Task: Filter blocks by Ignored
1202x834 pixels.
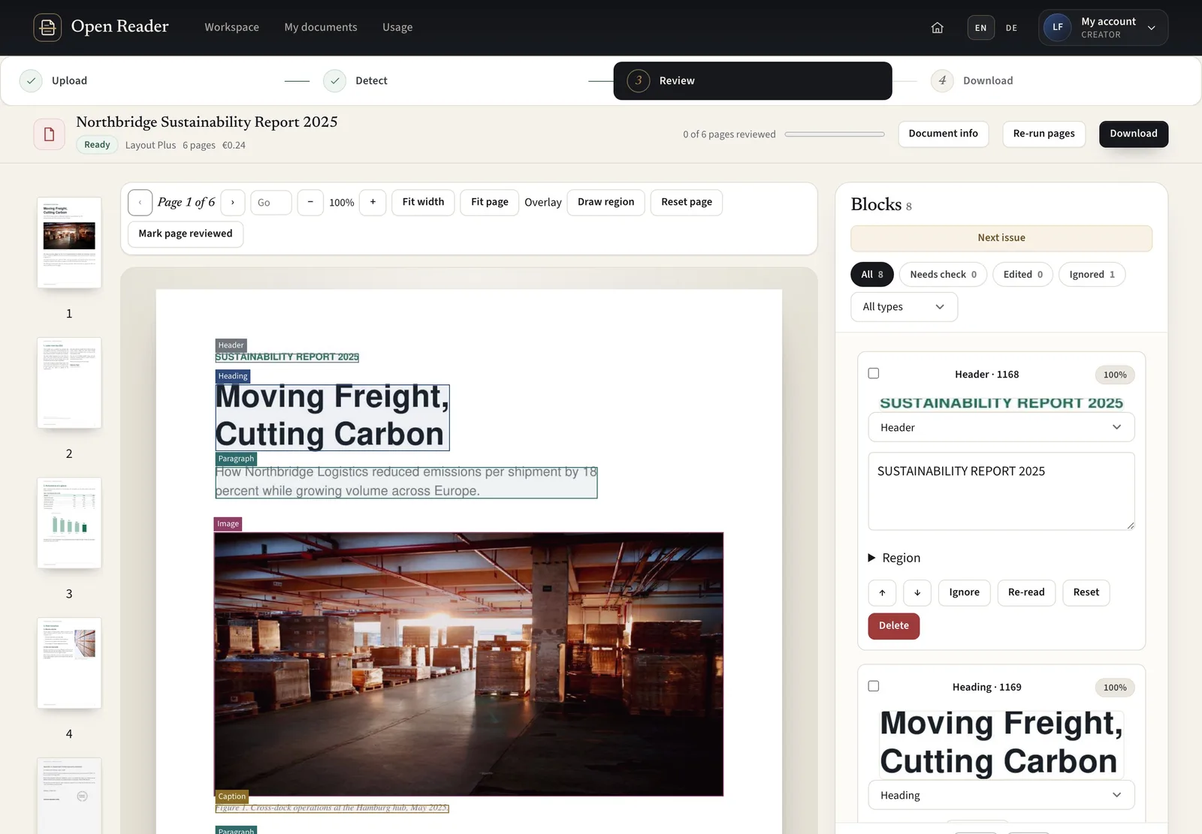Action: coord(1092,275)
